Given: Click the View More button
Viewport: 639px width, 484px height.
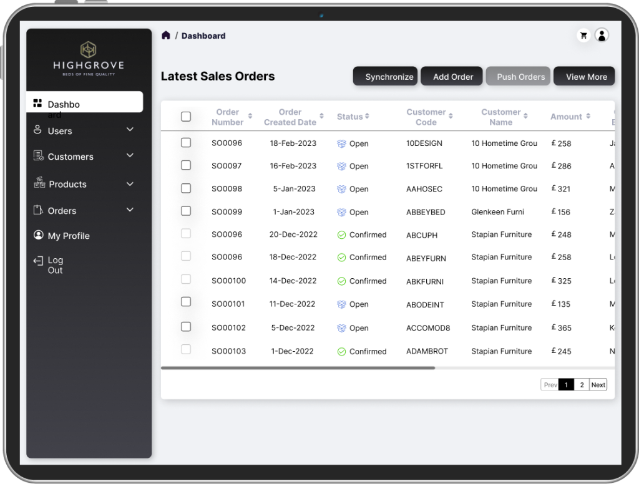Looking at the screenshot, I should coord(584,76).
